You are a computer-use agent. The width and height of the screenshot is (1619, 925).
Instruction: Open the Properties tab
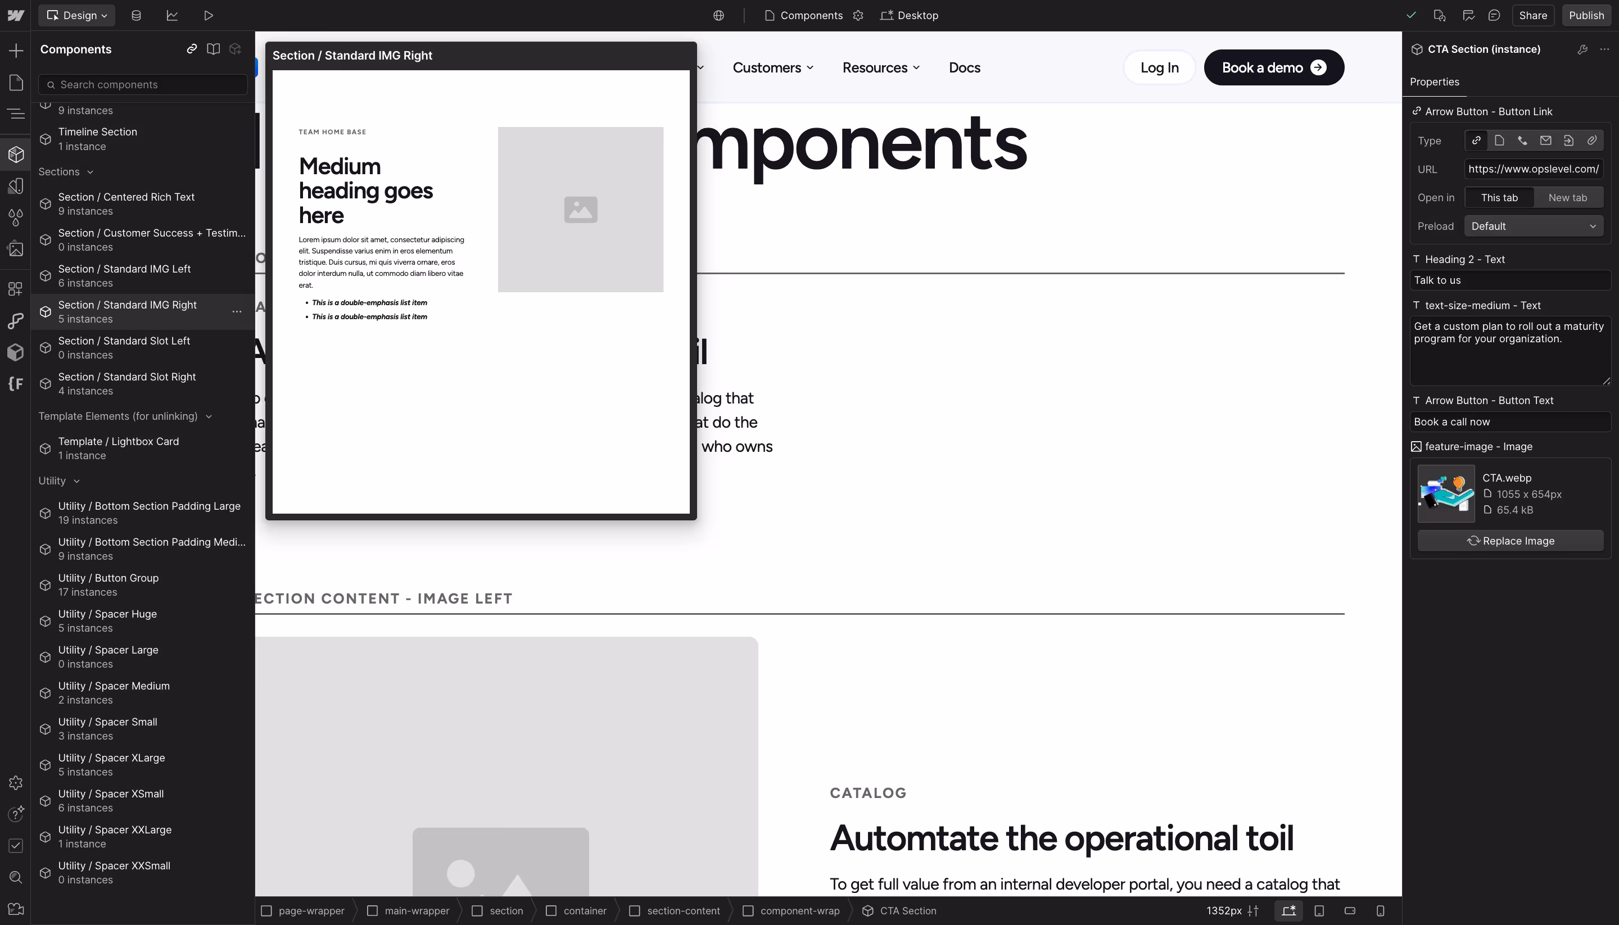pos(1434,82)
